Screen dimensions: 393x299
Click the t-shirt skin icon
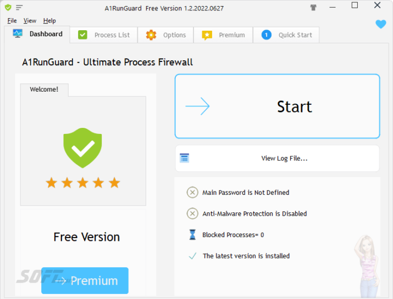pos(313,8)
